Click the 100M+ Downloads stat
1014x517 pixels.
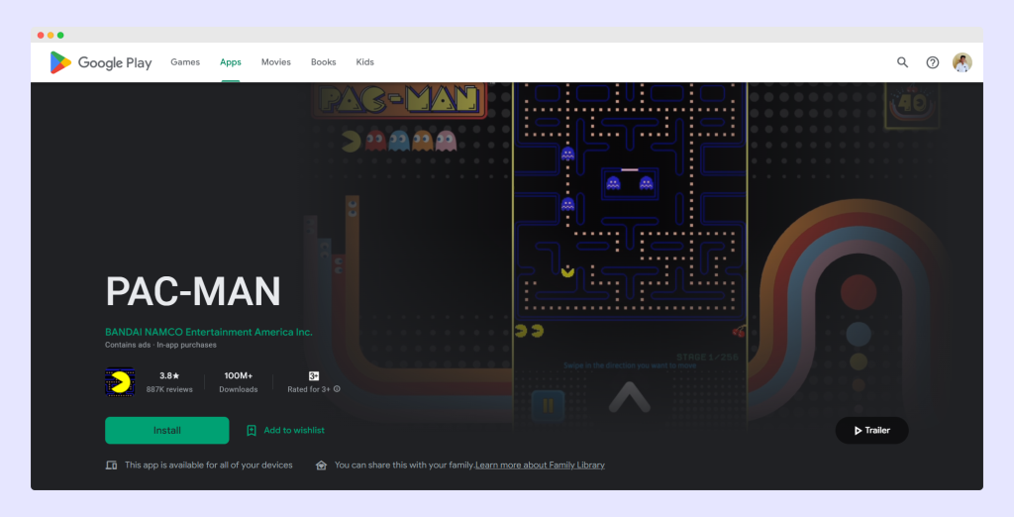tap(238, 382)
